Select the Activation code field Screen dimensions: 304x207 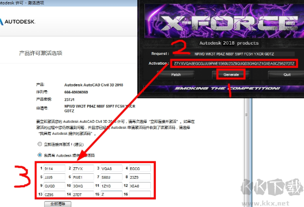[234, 64]
